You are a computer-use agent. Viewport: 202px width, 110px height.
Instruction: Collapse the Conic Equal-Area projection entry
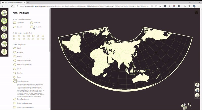coord(22,81)
